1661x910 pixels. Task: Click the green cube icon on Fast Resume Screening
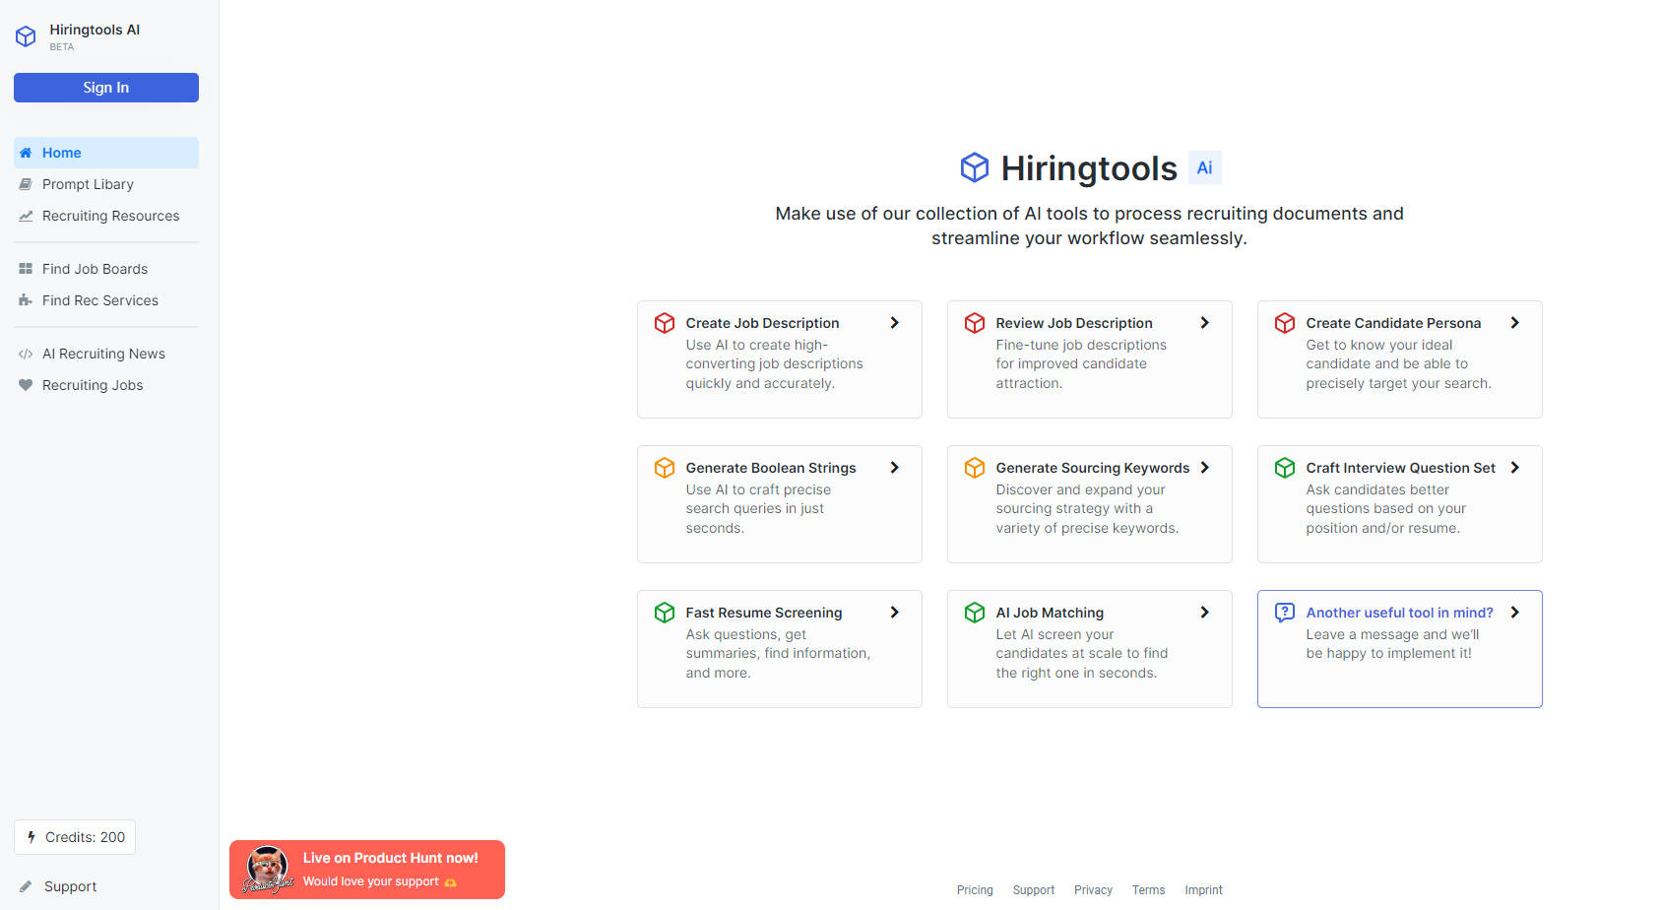click(665, 613)
